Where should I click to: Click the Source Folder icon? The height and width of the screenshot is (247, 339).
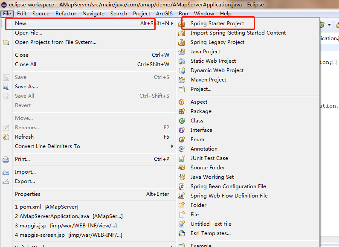(x=182, y=168)
